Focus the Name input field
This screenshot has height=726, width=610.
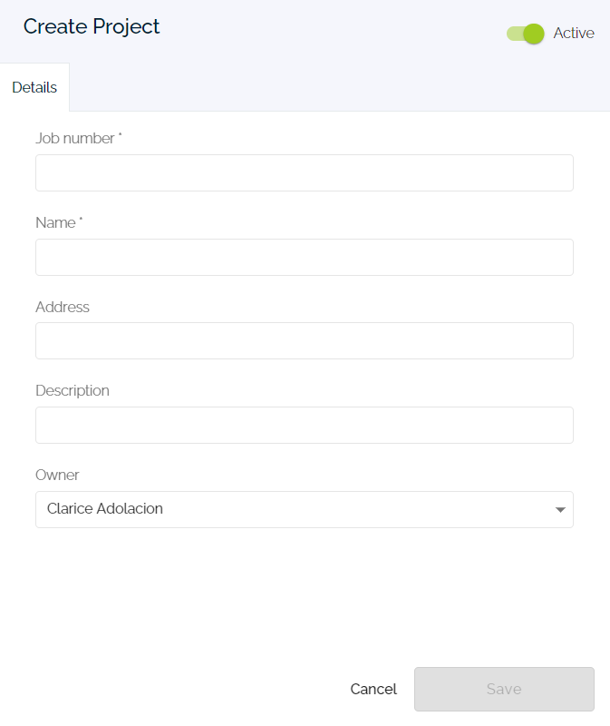304,257
